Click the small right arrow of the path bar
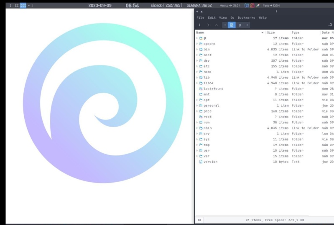The height and width of the screenshot is (225, 334). coord(247,25)
